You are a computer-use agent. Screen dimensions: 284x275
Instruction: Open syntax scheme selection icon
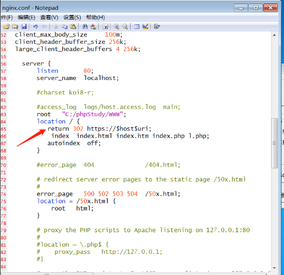click(x=137, y=26)
